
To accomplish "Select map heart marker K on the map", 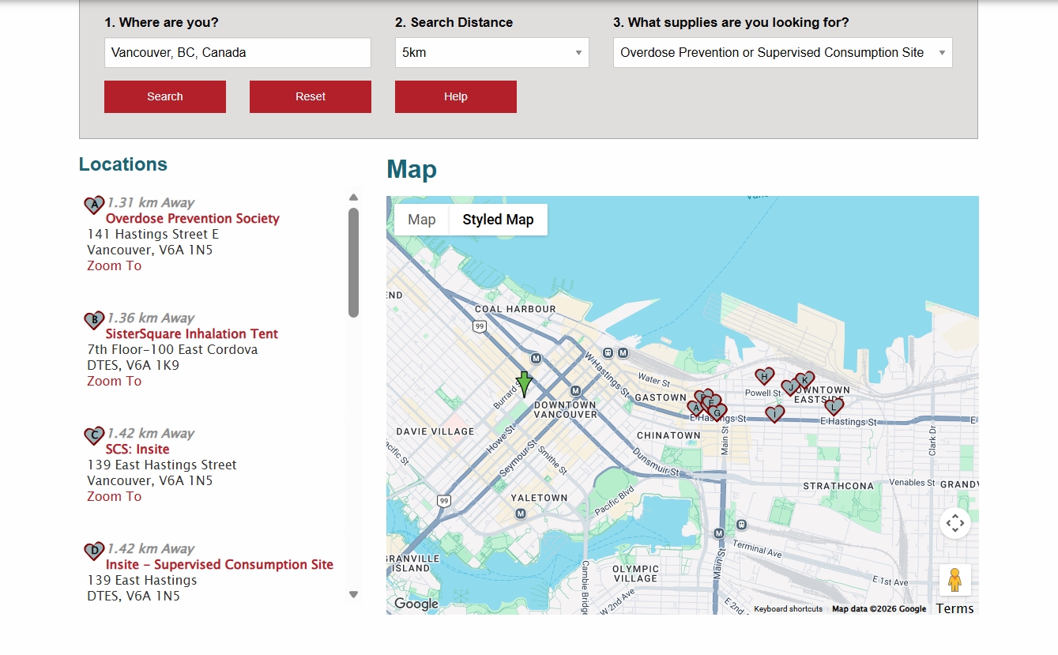I will tap(805, 380).
